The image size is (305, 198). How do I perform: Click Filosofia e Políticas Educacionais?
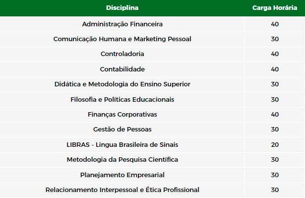[122, 99]
